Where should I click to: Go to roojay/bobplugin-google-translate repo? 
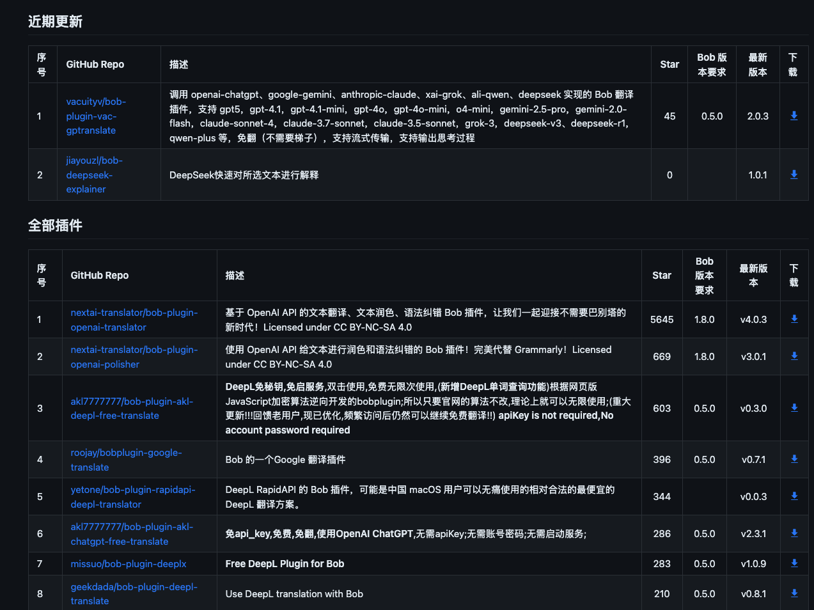tap(126, 460)
